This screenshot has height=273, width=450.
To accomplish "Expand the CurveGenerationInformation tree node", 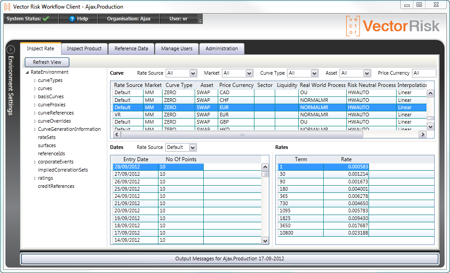I will 35,129.
